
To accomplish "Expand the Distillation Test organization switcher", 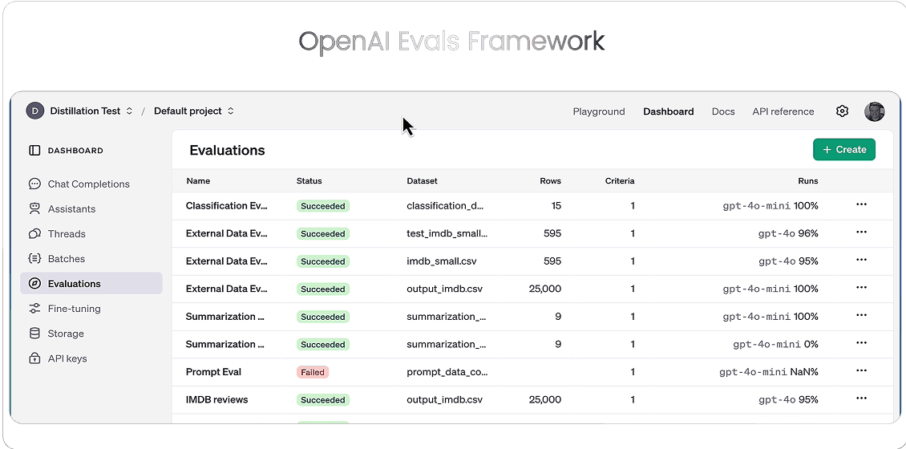I will coord(129,111).
